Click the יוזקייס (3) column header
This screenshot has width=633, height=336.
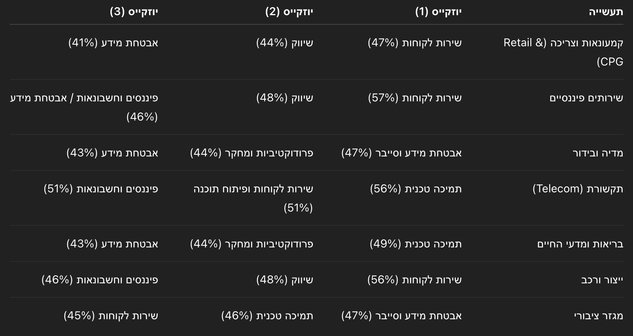(134, 12)
